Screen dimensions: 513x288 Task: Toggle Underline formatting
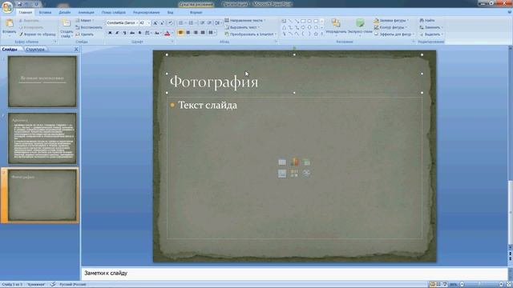(x=124, y=33)
